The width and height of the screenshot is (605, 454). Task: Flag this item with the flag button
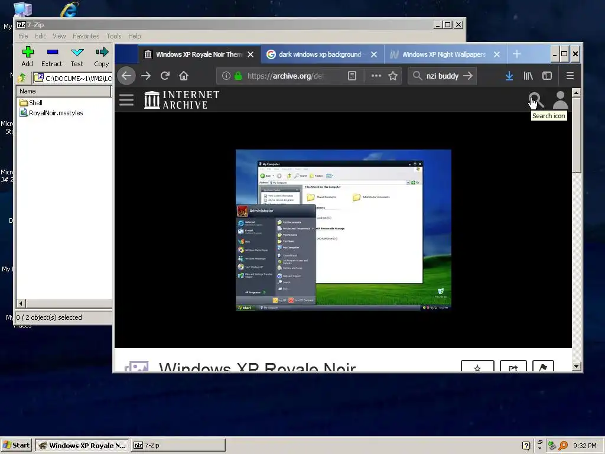coord(543,366)
